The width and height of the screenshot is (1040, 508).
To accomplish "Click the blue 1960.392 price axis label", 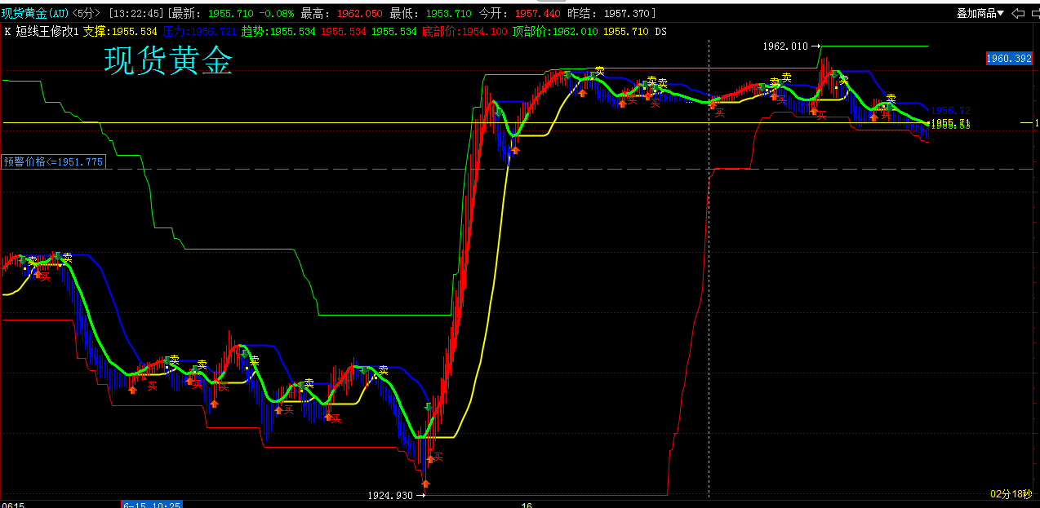I will pyautogui.click(x=1009, y=58).
